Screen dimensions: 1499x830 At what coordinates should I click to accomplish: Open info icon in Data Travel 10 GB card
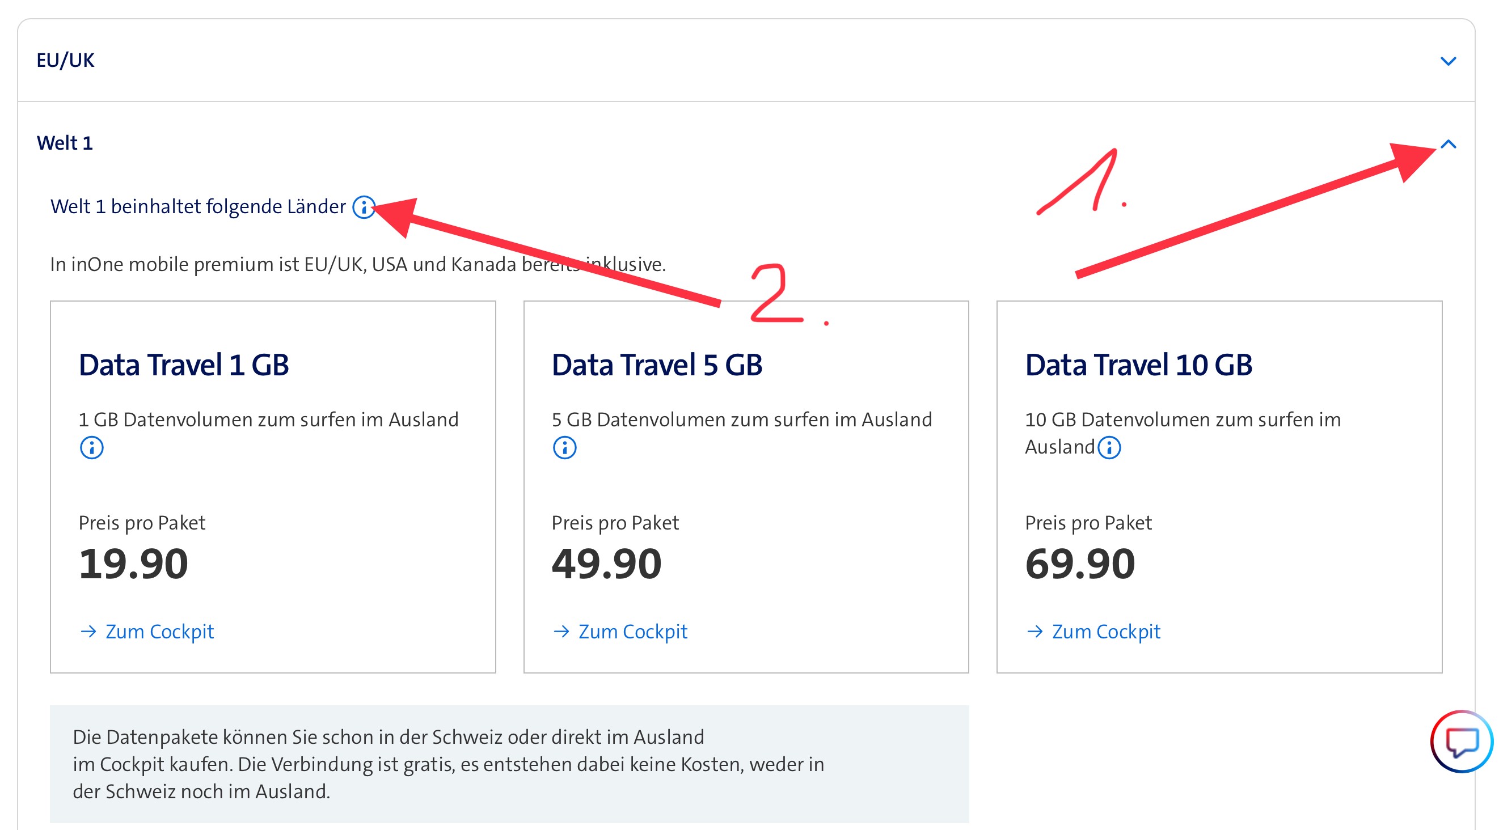click(x=1109, y=448)
